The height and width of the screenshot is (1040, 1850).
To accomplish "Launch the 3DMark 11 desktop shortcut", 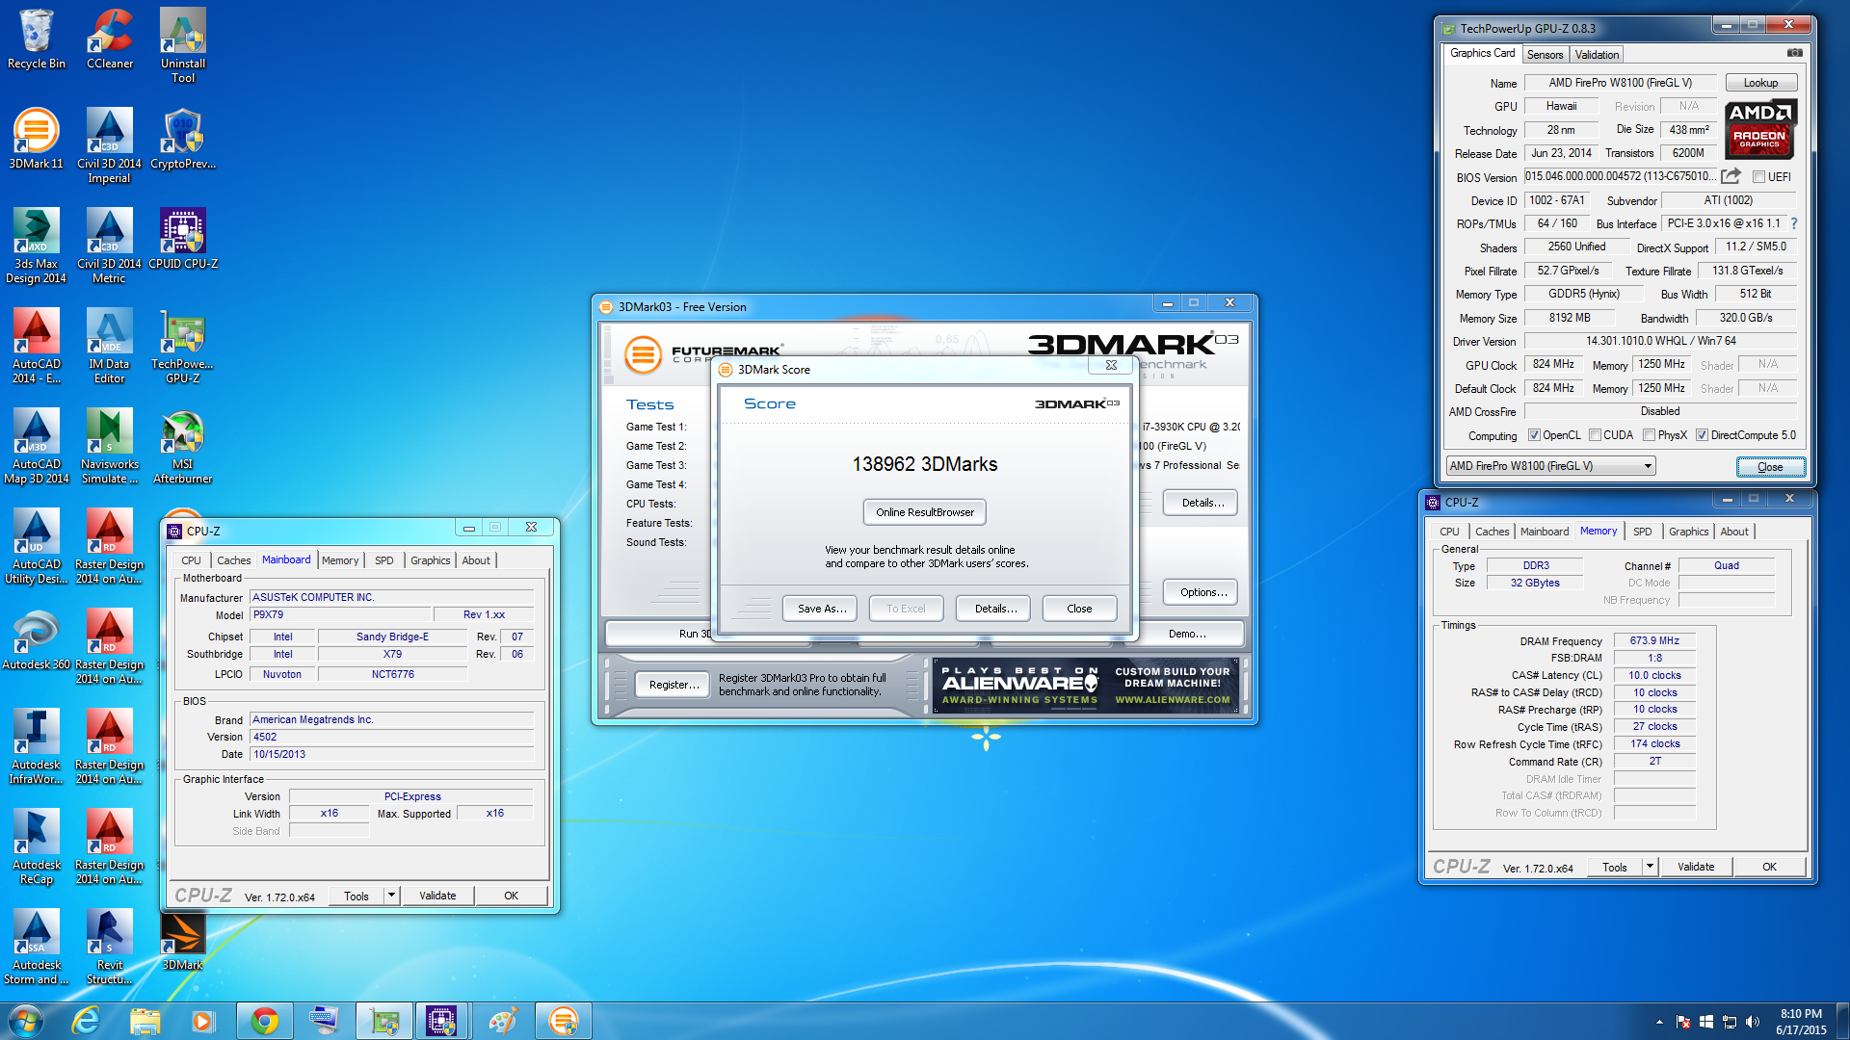I will [36, 139].
